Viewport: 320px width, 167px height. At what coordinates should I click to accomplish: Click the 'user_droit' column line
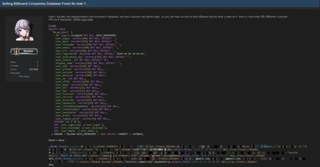click(x=78, y=115)
